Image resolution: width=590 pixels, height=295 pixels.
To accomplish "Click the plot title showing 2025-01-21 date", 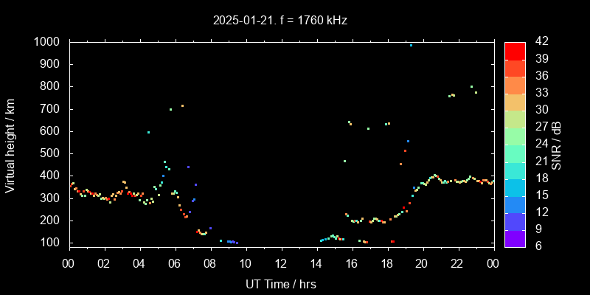I will (279, 21).
